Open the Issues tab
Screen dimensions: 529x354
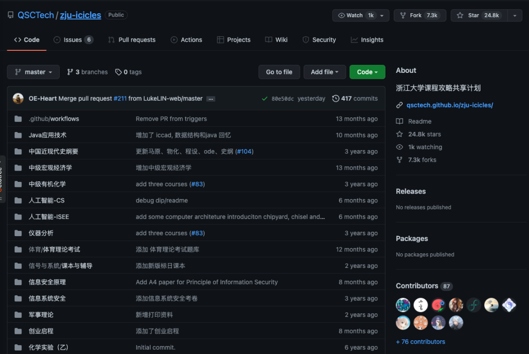[73, 40]
